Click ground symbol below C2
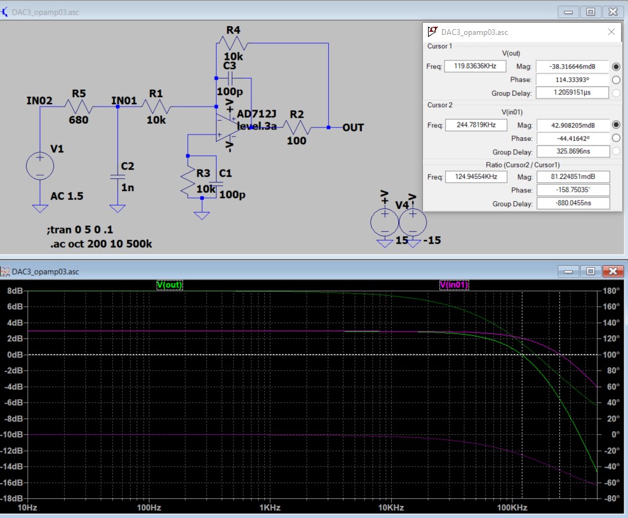628x518 pixels. point(117,209)
